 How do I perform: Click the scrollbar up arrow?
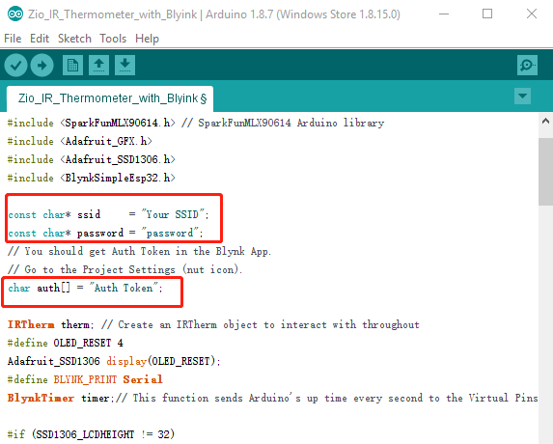click(545, 121)
